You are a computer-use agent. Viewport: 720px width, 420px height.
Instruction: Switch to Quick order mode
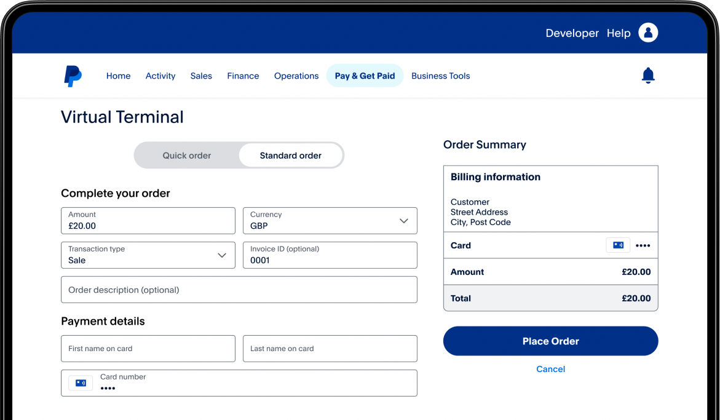[x=186, y=156]
